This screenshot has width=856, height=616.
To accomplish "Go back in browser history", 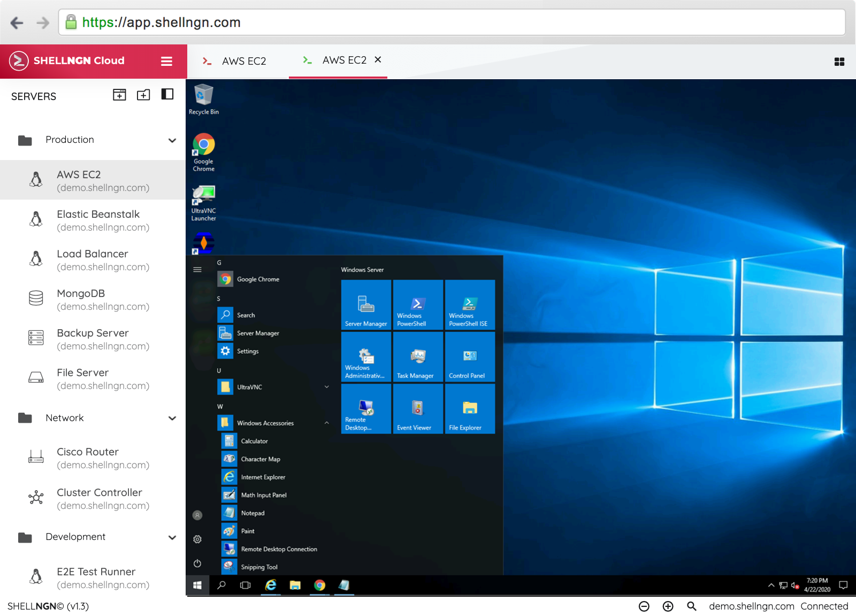I will (17, 22).
